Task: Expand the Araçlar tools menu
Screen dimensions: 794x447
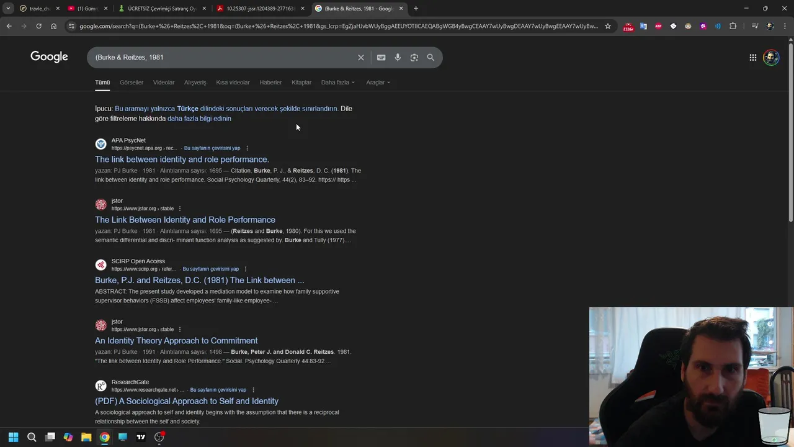Action: point(378,82)
